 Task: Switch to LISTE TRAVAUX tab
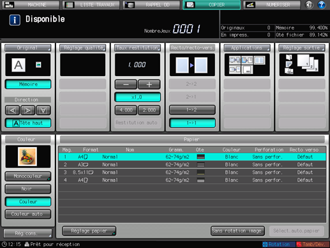(91, 4)
